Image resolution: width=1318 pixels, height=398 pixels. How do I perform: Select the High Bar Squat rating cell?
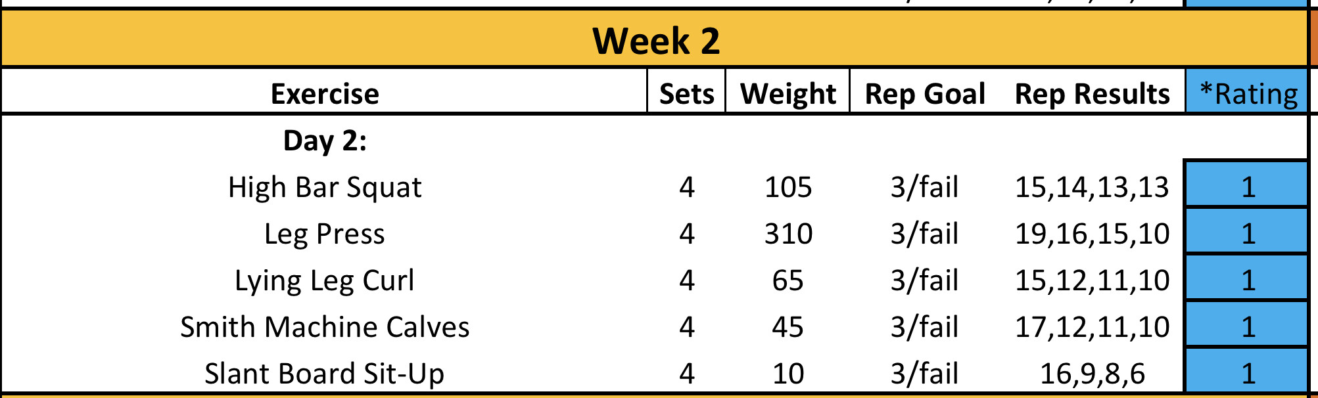point(1248,187)
